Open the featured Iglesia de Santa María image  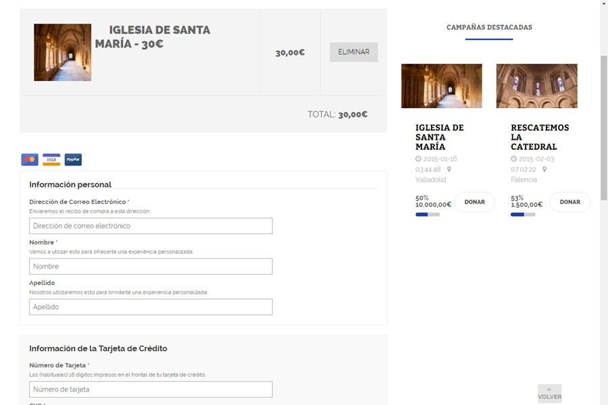tap(441, 86)
